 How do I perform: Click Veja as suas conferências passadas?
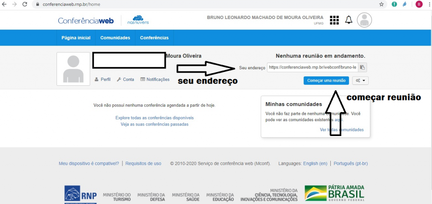(x=154, y=124)
